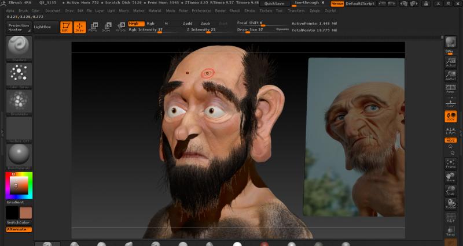Open the BasicMaterial picker
The image size is (463, 246).
click(19, 157)
